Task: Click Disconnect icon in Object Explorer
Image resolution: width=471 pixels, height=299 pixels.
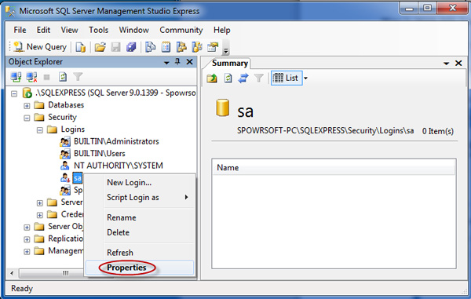Action: [x=31, y=77]
